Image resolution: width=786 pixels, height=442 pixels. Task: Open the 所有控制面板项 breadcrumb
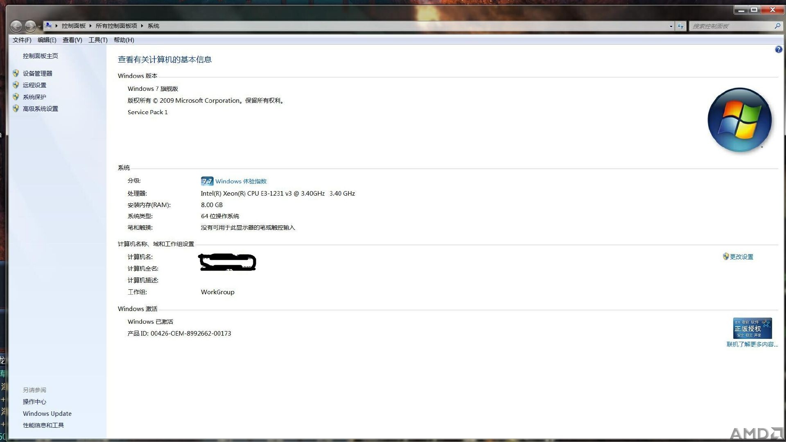tap(116, 26)
